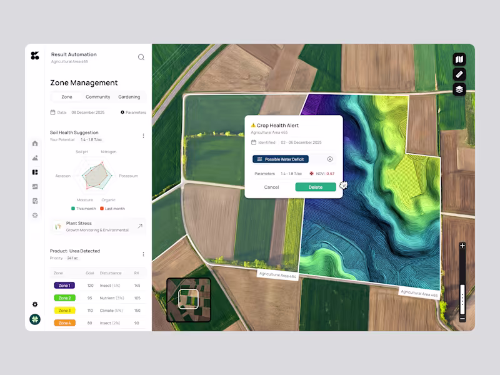Delete the Crop Health Alert
500x375 pixels.
point(316,187)
